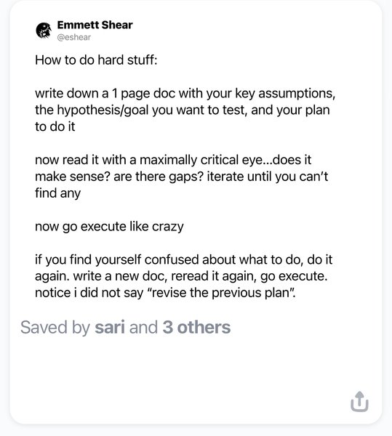392x436 pixels.
Task: Click the 'if you find yourself confused' line
Action: (x=183, y=259)
